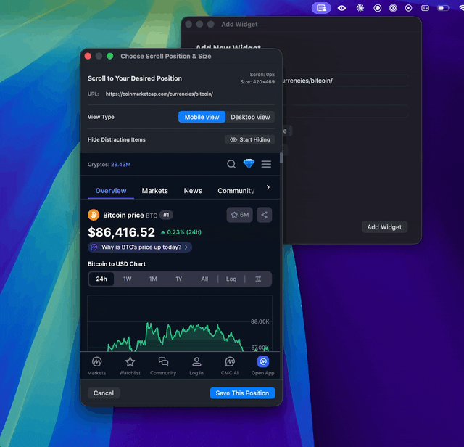Tap Open App in bottom navigation
Screen dimensions: 464x447
click(262, 366)
